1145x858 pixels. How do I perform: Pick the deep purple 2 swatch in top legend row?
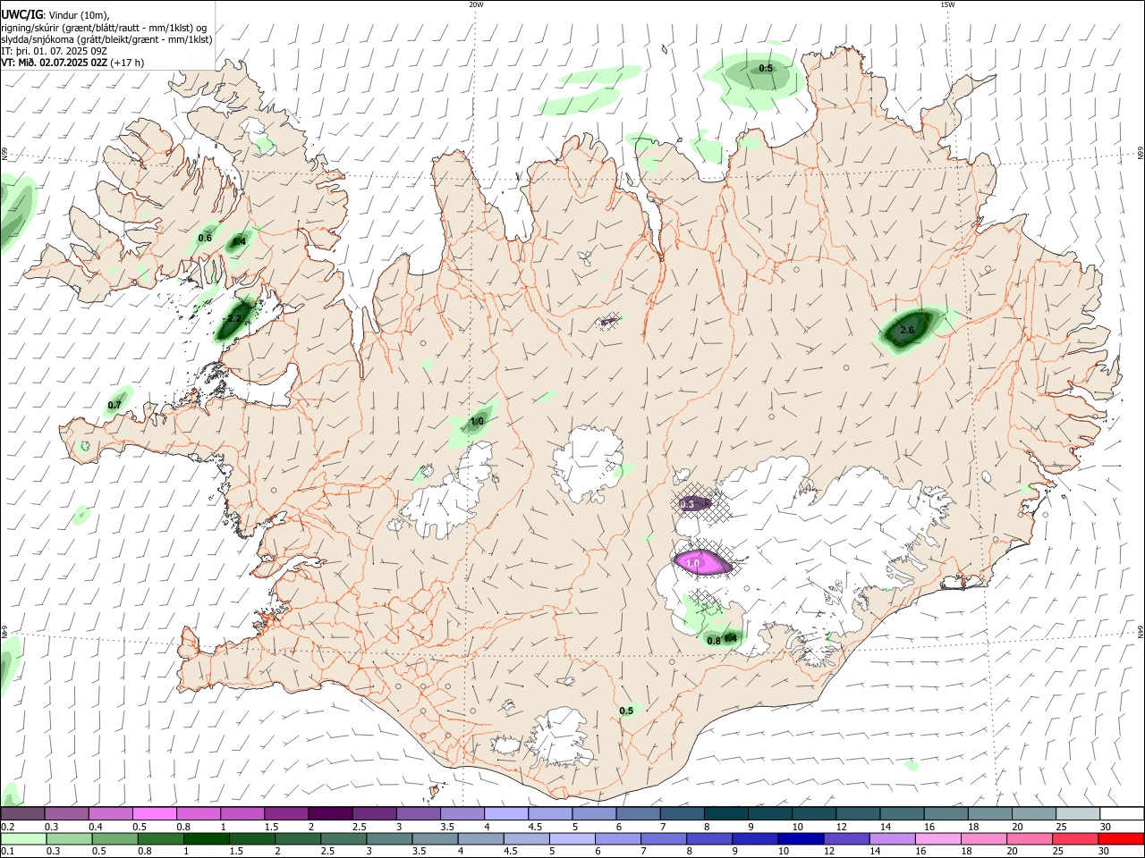click(x=329, y=813)
